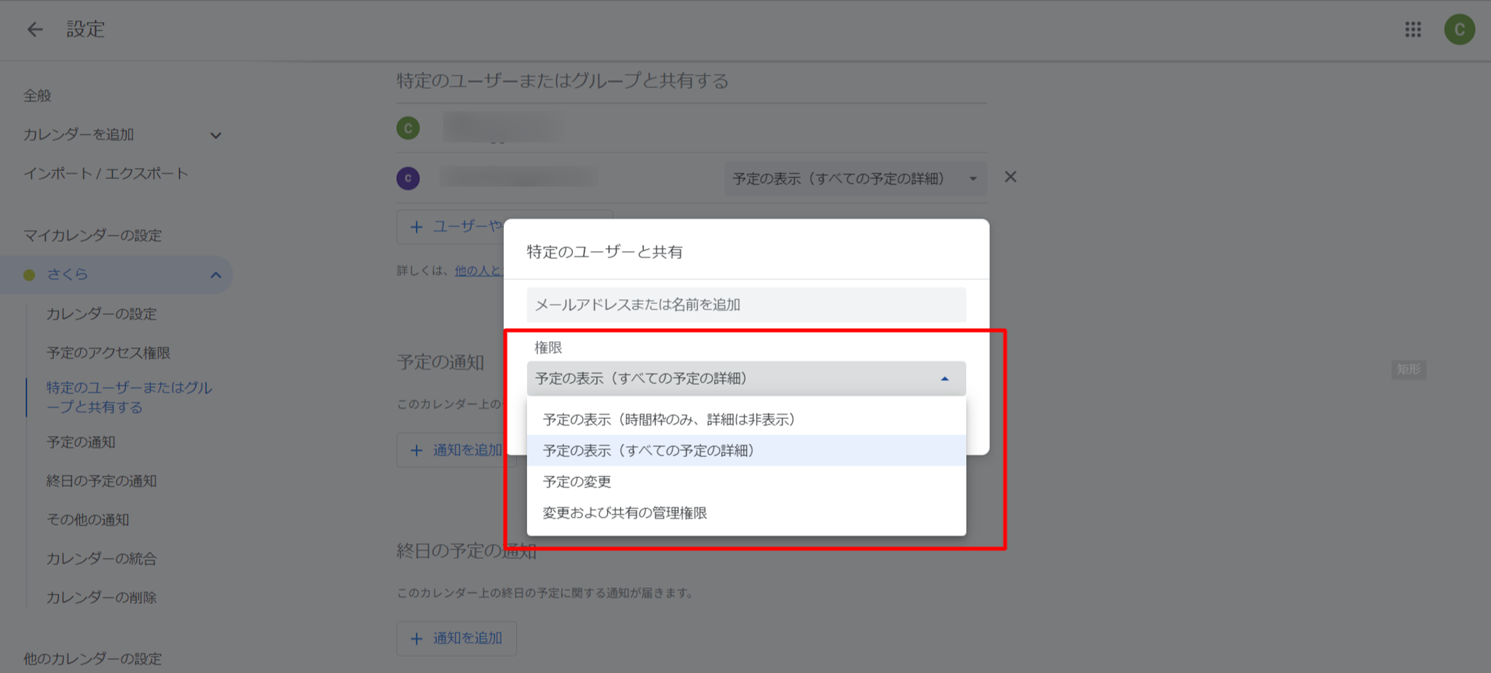
Task: Click the purple shared user avatar
Action: 408,178
